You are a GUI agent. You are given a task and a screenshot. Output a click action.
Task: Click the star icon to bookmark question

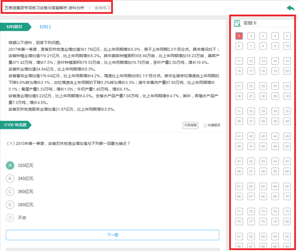[x=205, y=125]
